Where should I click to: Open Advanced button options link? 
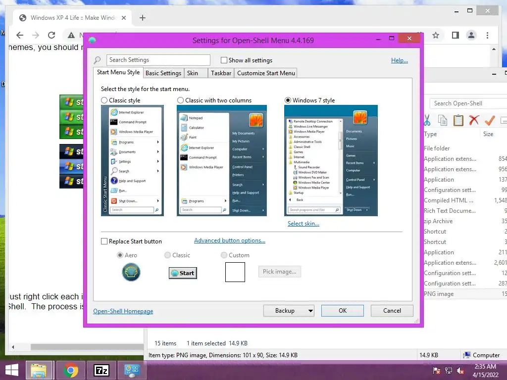(230, 240)
